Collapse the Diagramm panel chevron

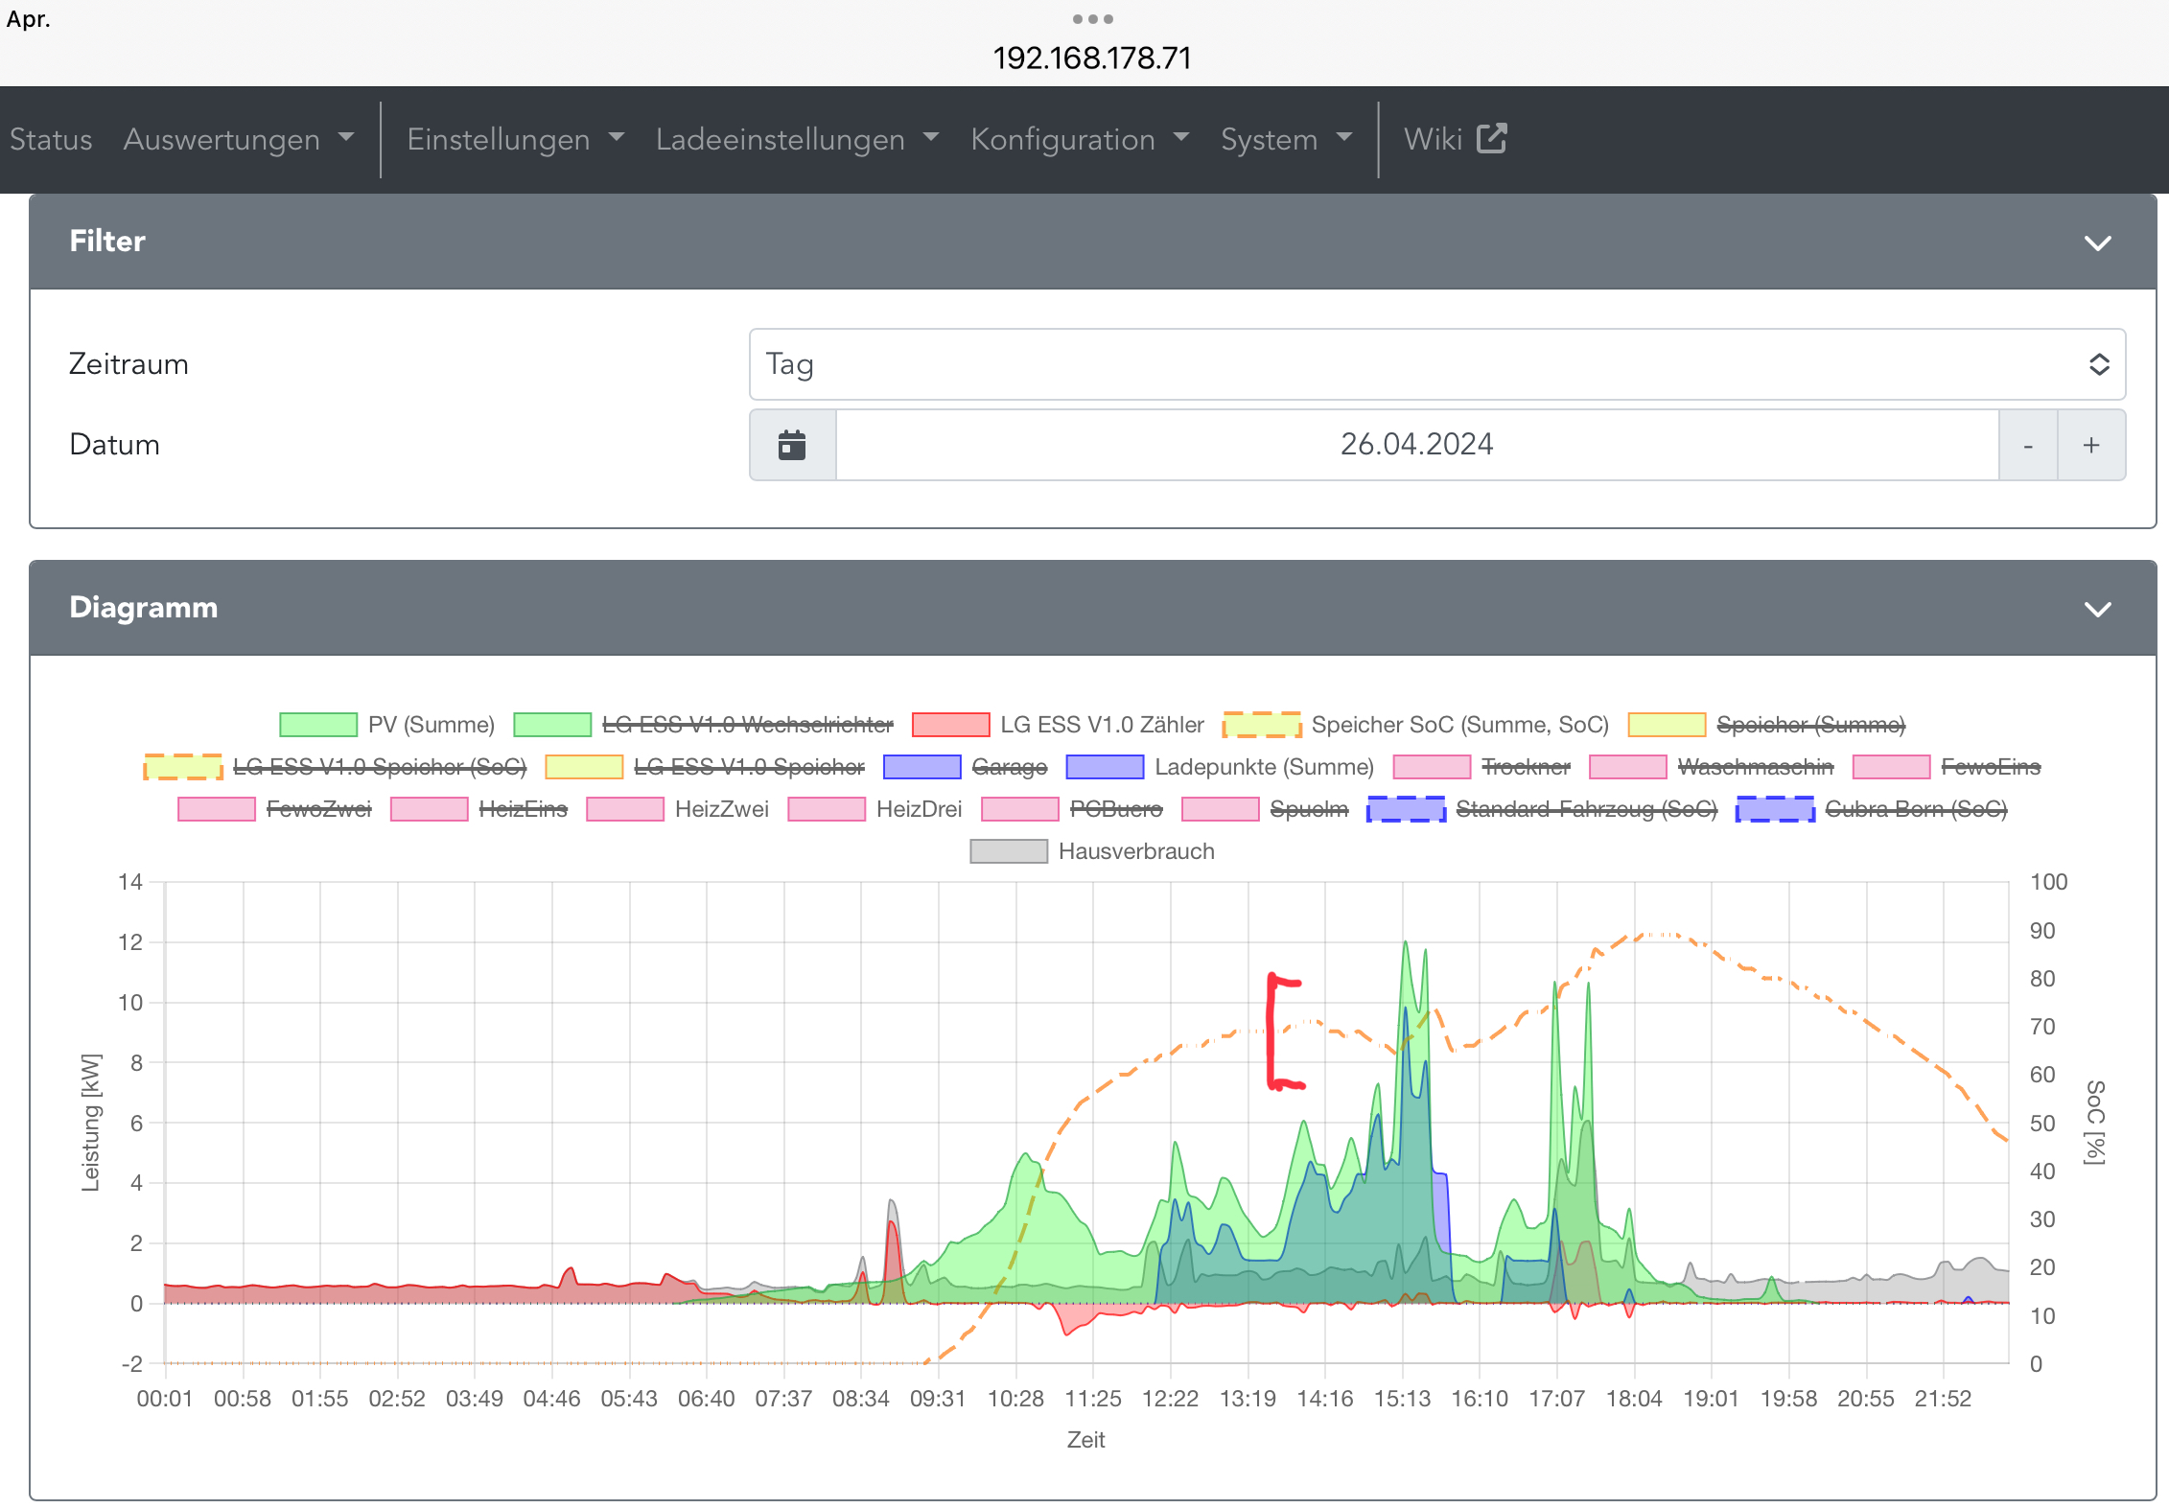click(x=2097, y=609)
